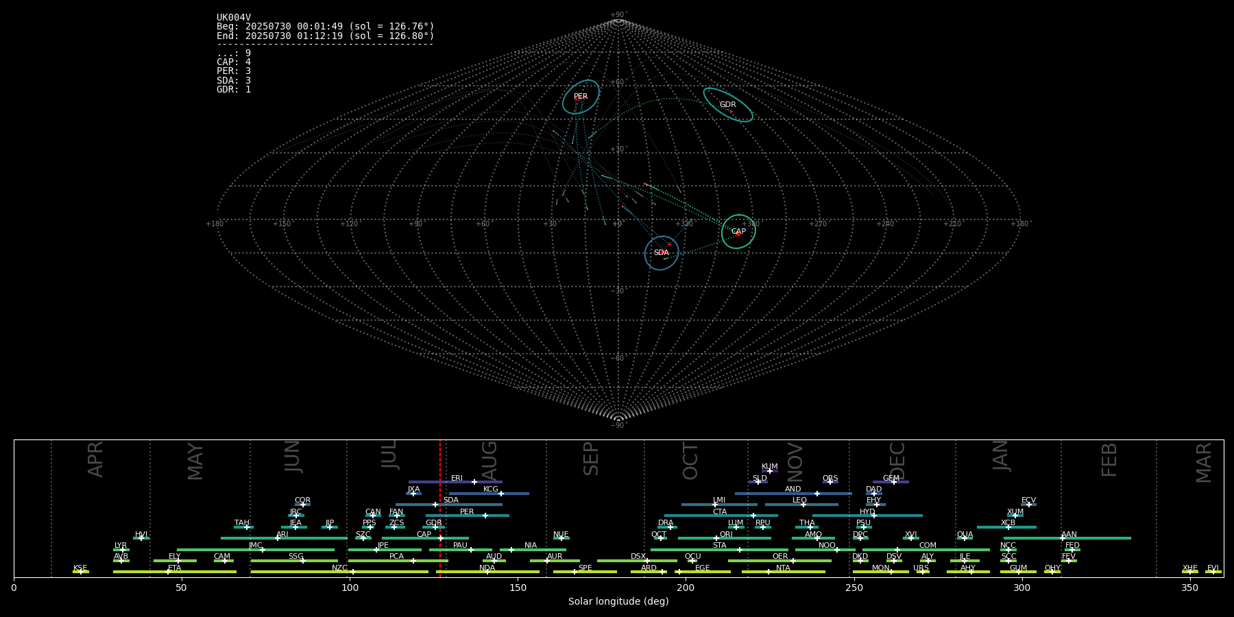Click the NTA shower label on timeline
Image resolution: width=1234 pixels, height=617 pixels.
(784, 568)
